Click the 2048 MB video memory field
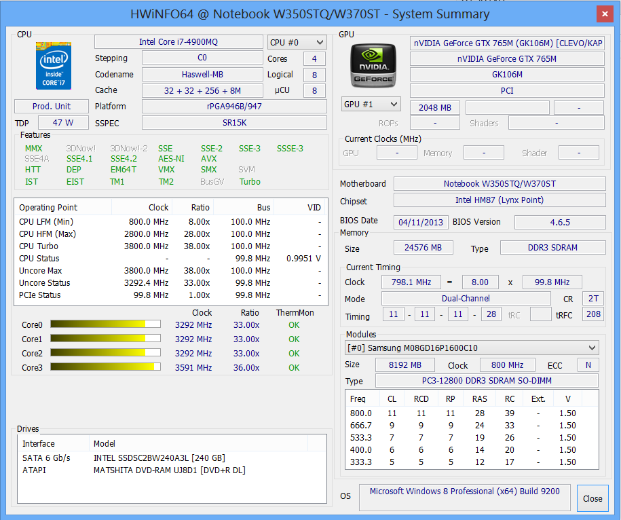Viewport: 621px width, 520px height. point(435,107)
